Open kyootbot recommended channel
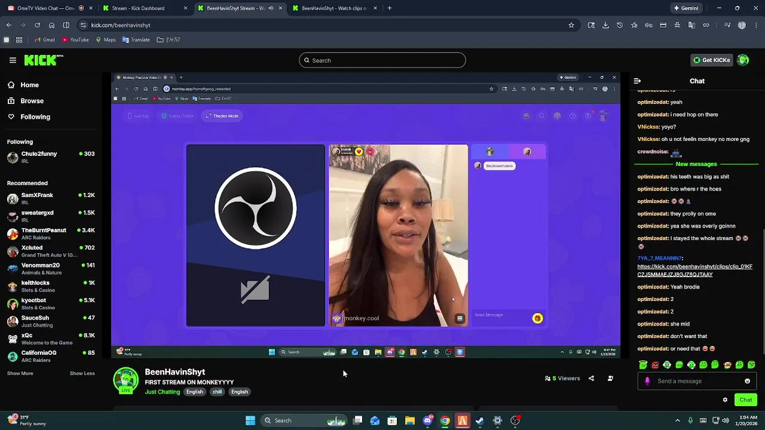 (x=51, y=303)
